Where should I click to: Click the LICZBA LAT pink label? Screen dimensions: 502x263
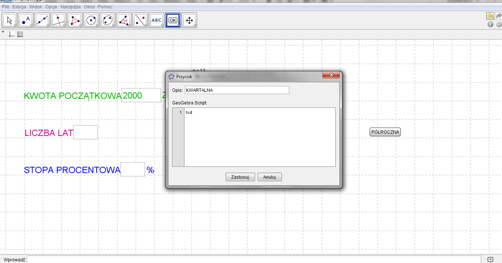pyautogui.click(x=49, y=133)
